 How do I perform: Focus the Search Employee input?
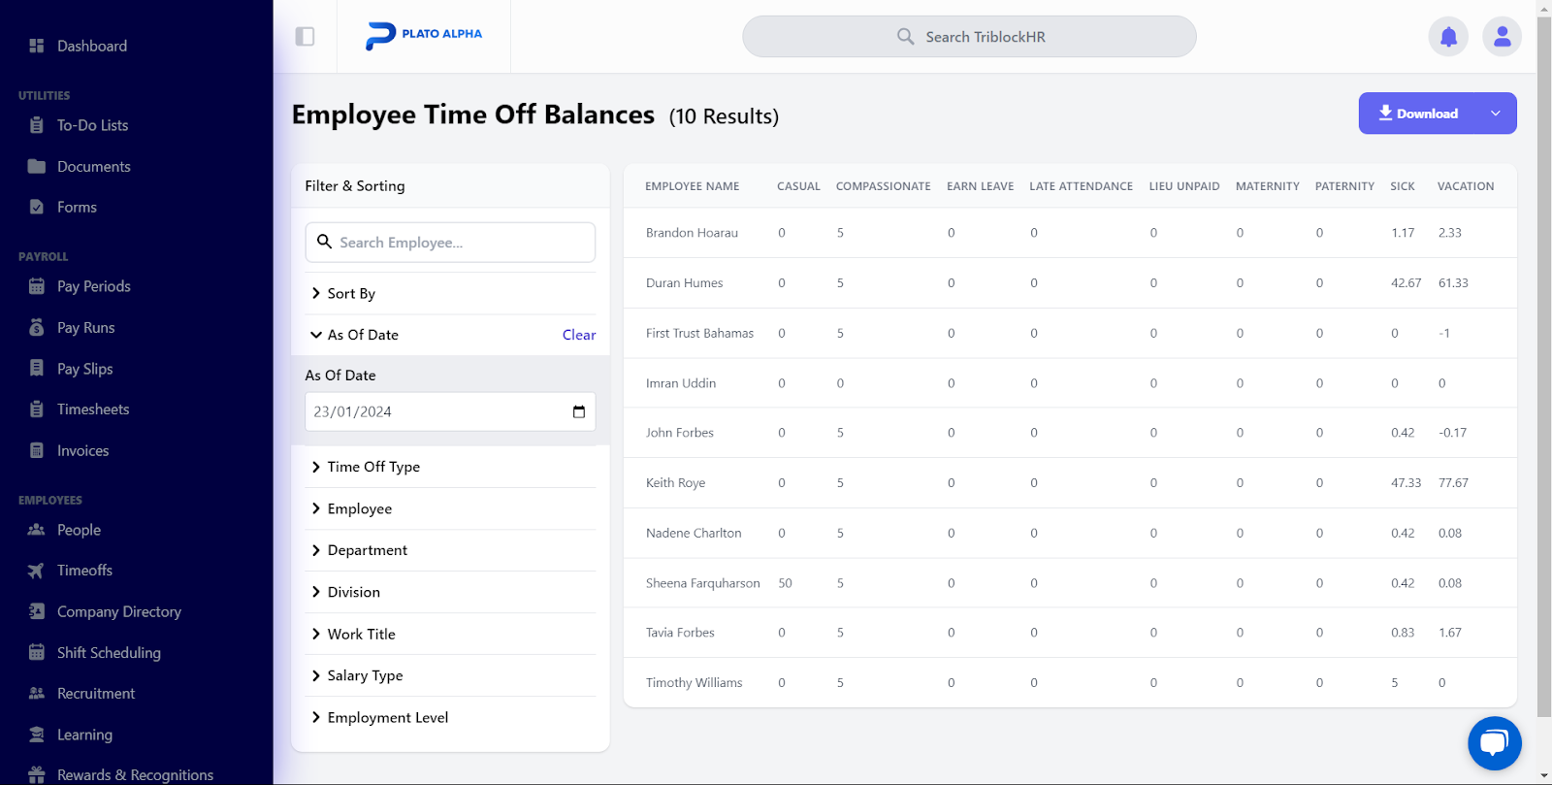pos(450,243)
